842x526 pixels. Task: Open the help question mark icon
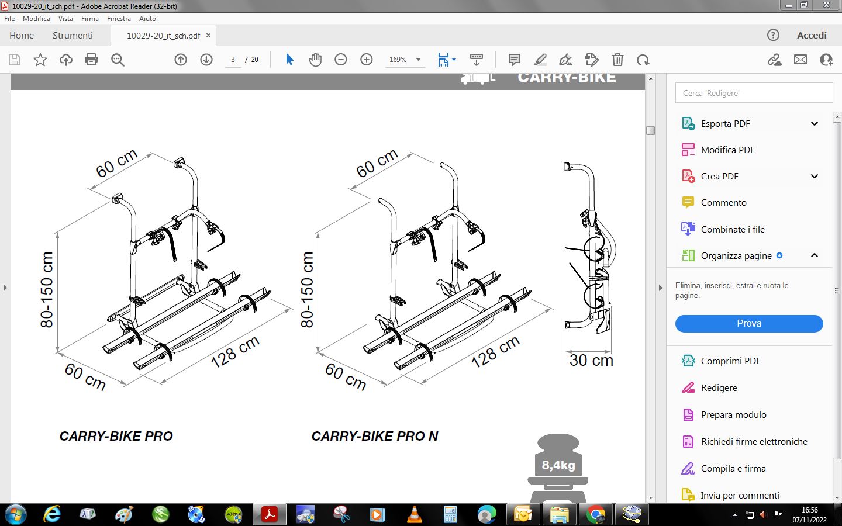773,35
